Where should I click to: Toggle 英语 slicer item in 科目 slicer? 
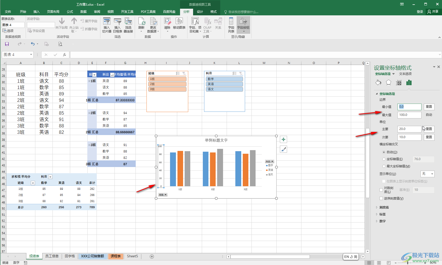point(224,84)
